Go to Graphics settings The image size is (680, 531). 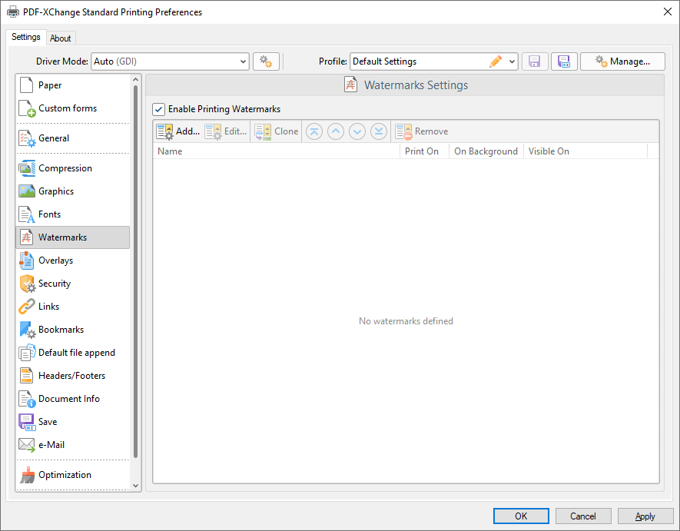[72, 191]
